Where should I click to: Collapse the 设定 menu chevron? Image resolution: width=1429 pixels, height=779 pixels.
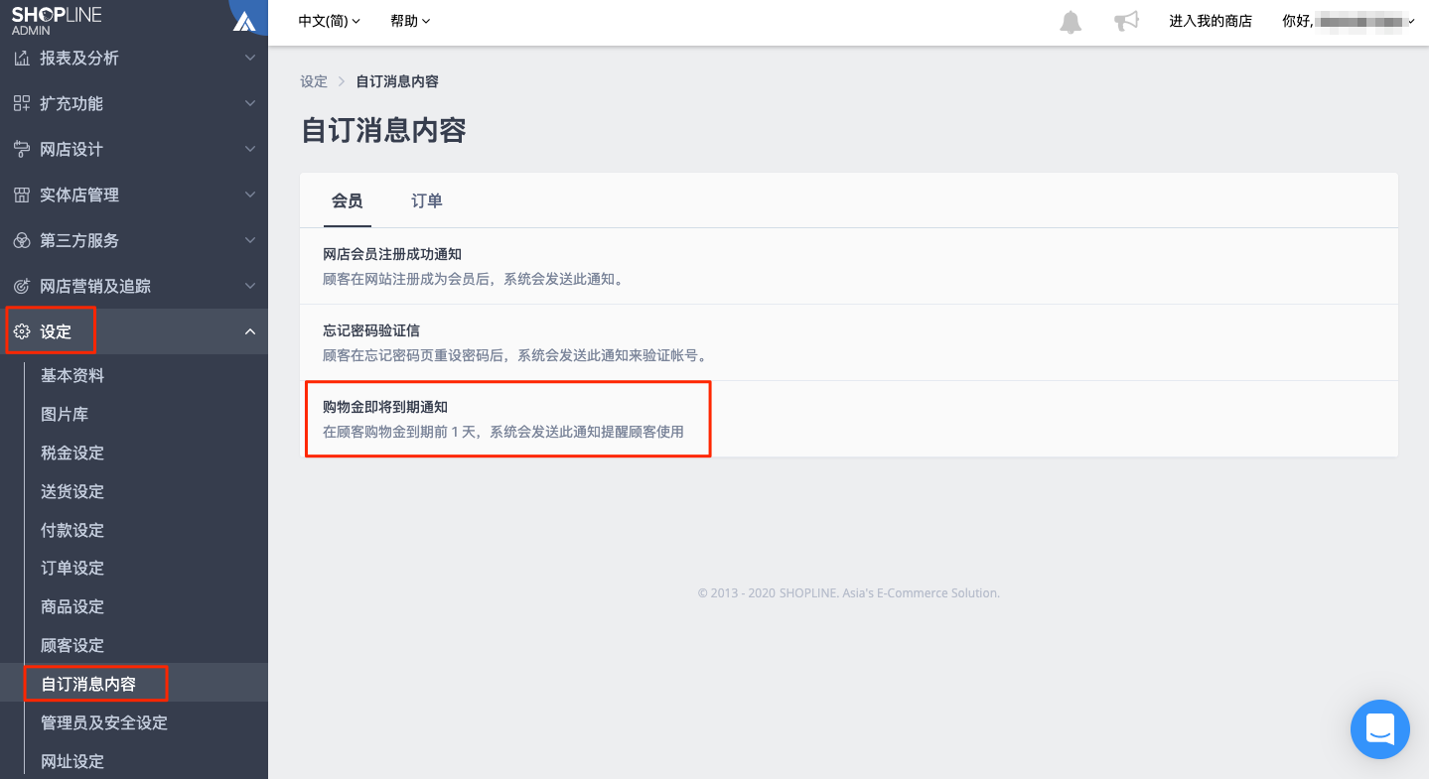pos(250,332)
